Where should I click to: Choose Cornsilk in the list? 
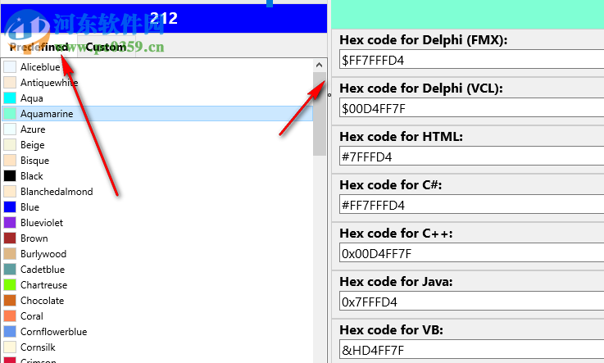pos(157,347)
